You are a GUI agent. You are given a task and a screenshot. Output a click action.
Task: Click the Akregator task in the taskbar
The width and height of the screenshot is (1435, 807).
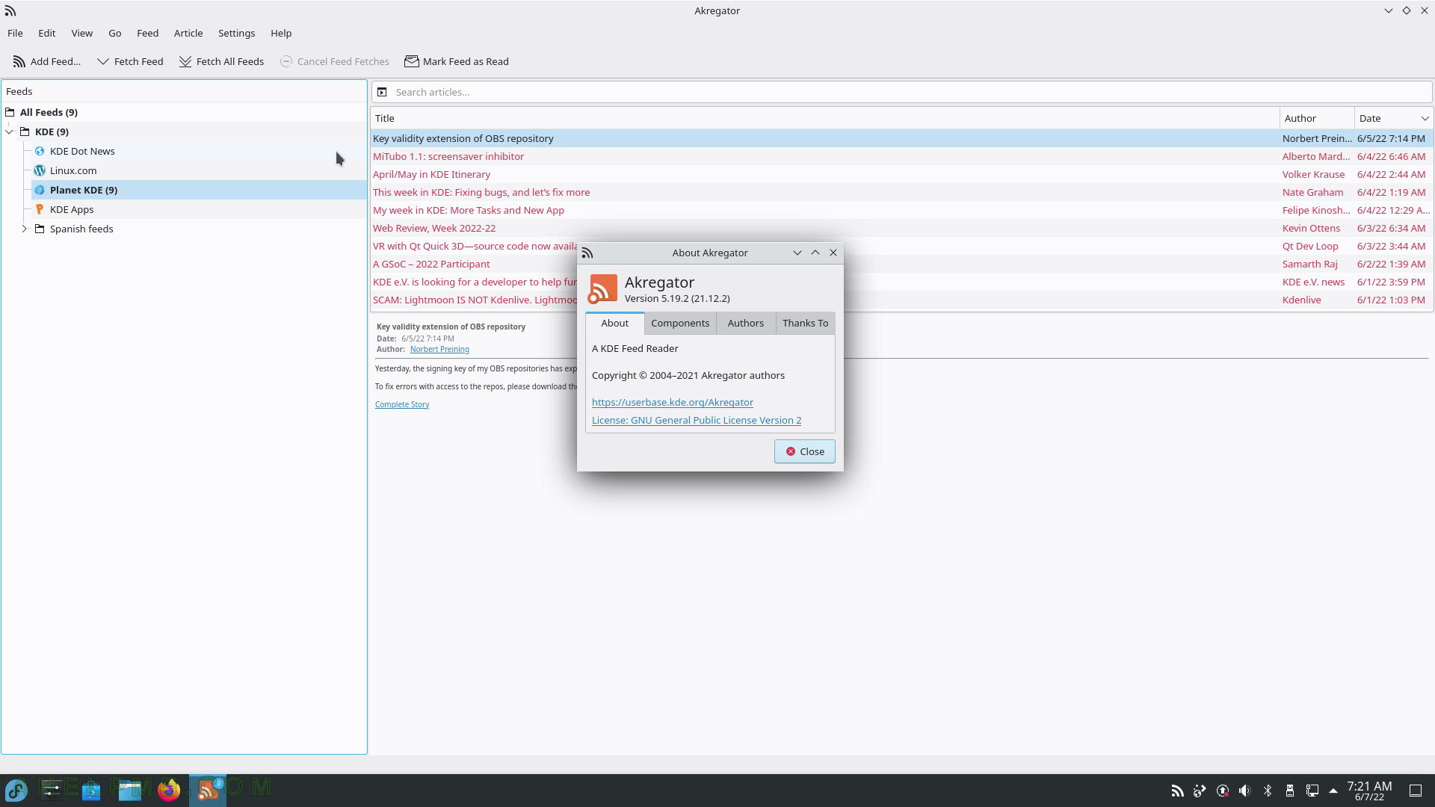(x=208, y=790)
